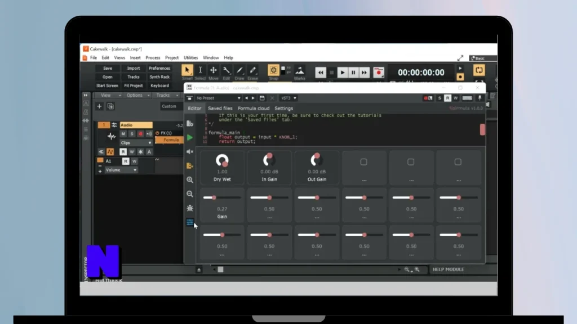Toggle input echo on Audio track
Screen dimensions: 577x324
[149, 134]
